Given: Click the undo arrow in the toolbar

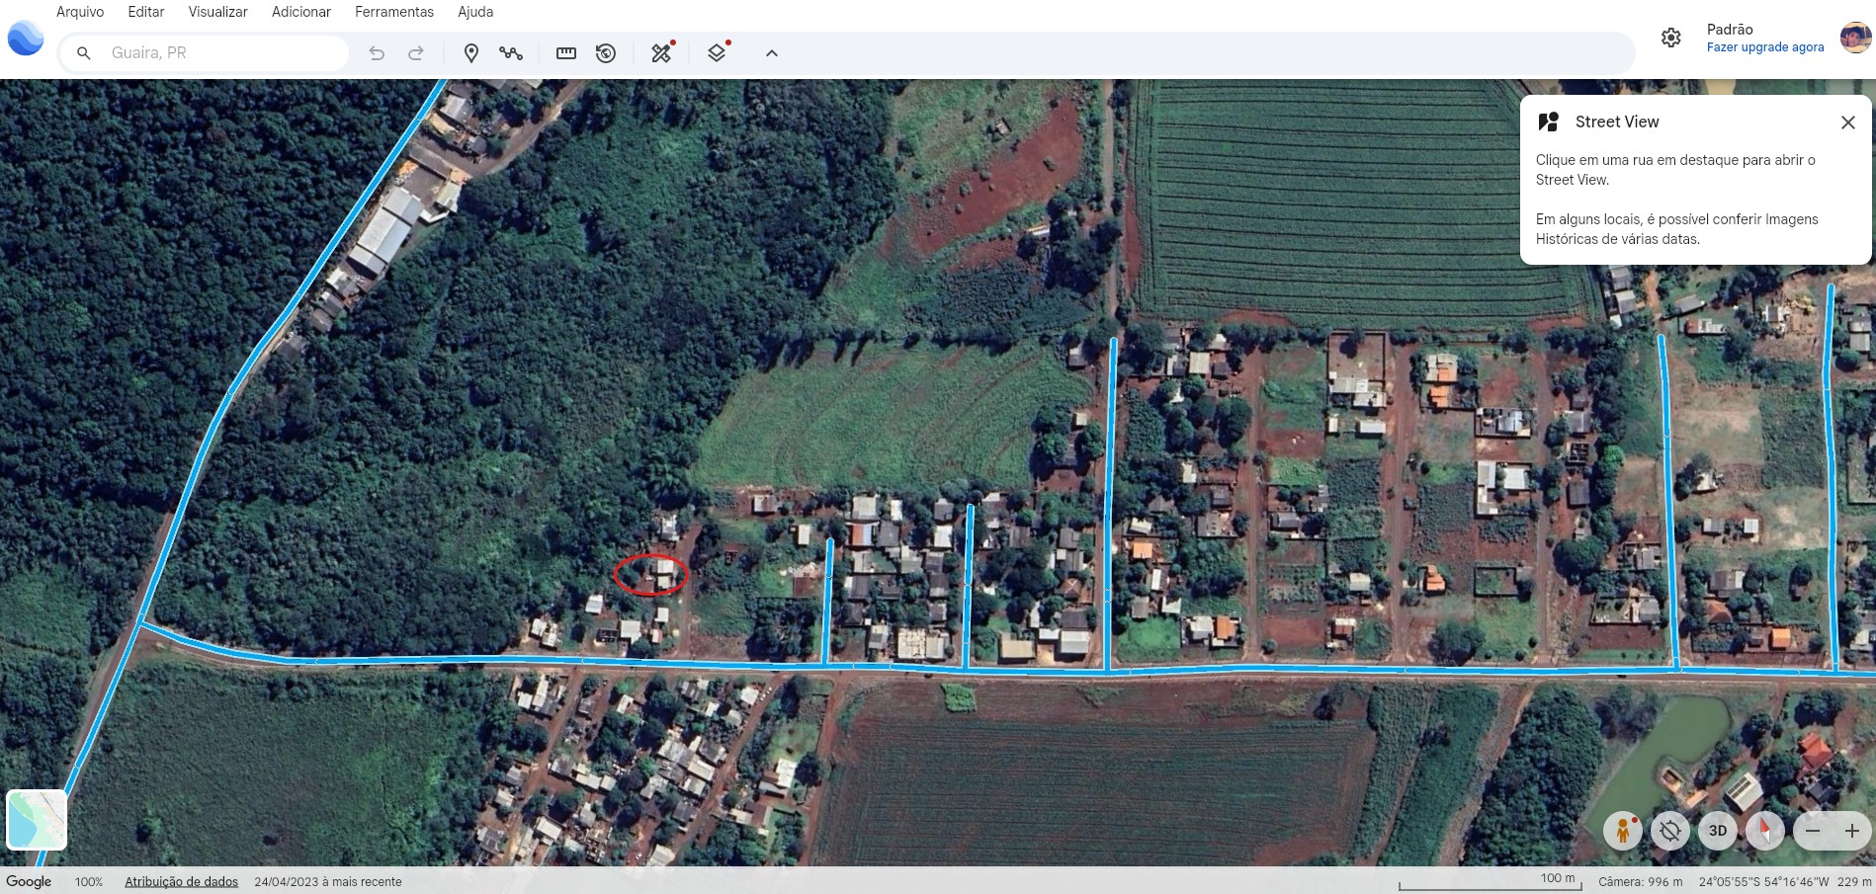Looking at the screenshot, I should 377,53.
